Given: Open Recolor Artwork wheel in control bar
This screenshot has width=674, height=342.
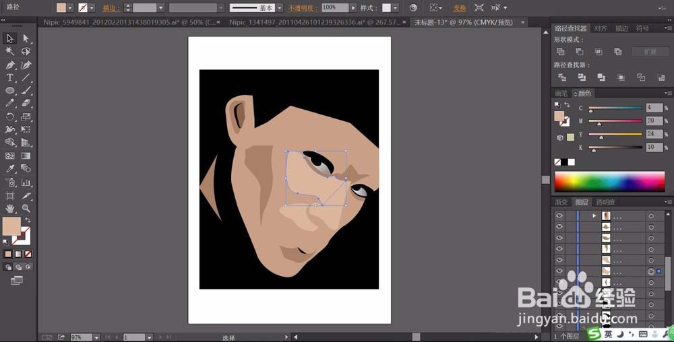Looking at the screenshot, I should tap(413, 7).
